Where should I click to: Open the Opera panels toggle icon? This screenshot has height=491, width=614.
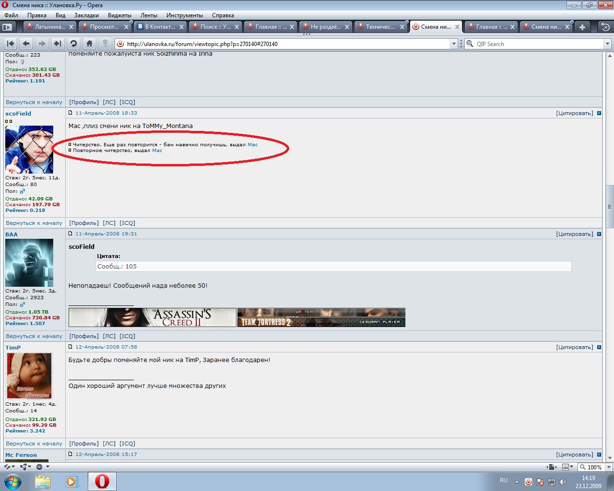point(7,27)
